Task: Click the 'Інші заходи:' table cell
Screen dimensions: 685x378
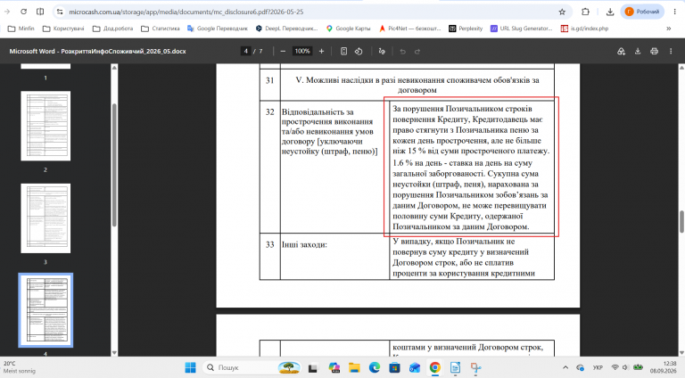Action: 334,256
